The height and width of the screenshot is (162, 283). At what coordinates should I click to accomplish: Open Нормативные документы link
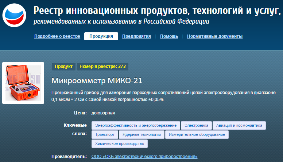coord(215,36)
